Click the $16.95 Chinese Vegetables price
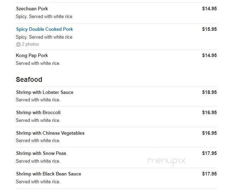230x190 pixels. [209, 133]
